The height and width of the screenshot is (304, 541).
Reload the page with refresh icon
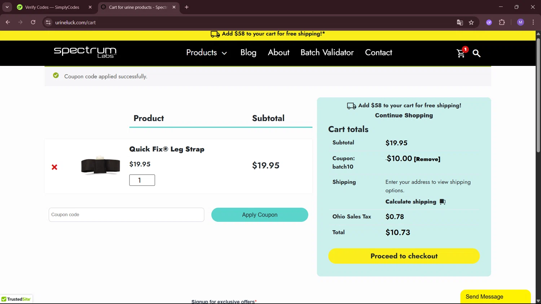click(33, 22)
